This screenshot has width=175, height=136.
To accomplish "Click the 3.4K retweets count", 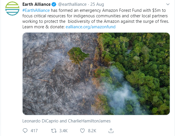I will 63,131.
